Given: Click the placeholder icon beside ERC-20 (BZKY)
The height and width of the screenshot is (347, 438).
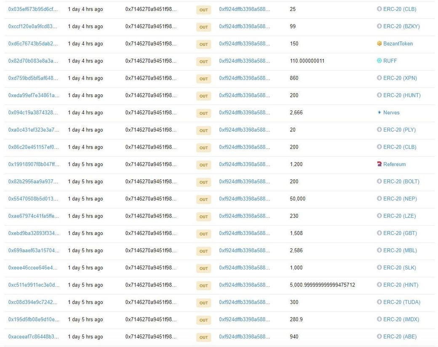Looking at the screenshot, I should point(379,26).
